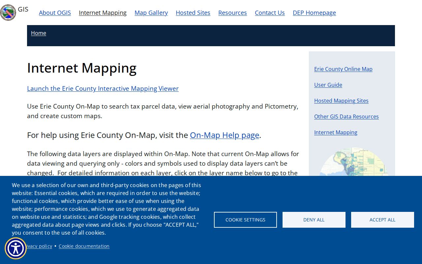This screenshot has width=422, height=264.
Task: Open the About OGIS menu item
Action: (x=55, y=13)
